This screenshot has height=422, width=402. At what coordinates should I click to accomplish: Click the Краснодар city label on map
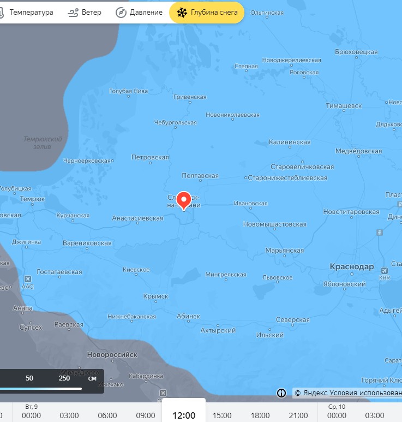pyautogui.click(x=352, y=267)
